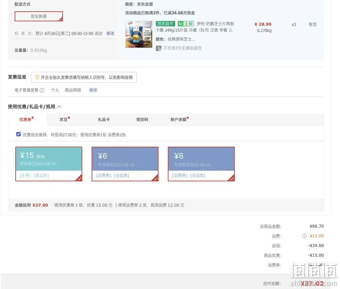The image size is (340, 289).
Task: Switch to the 领货码 tab
Action: pos(142,119)
